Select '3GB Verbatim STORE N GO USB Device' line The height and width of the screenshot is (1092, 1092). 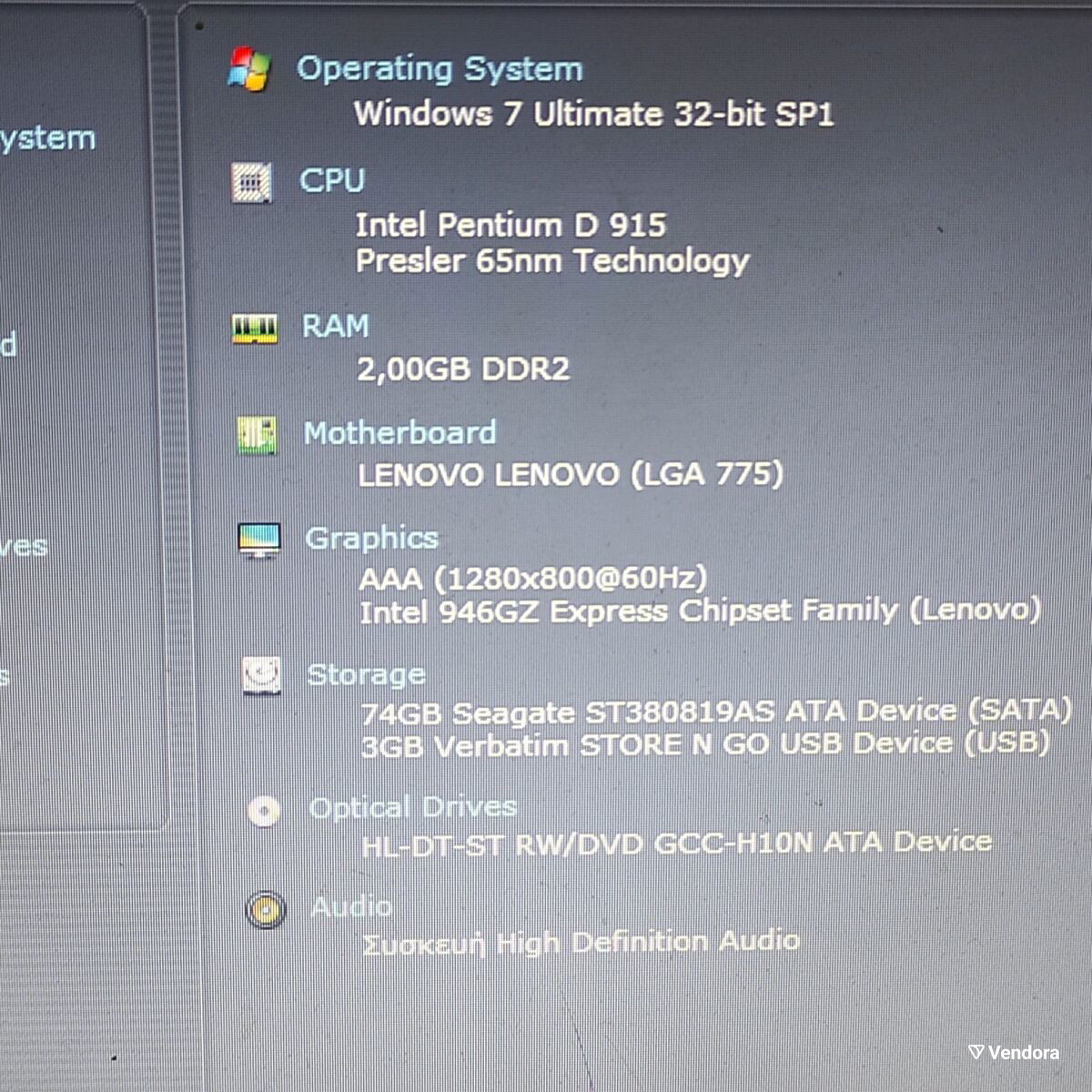pos(706,744)
